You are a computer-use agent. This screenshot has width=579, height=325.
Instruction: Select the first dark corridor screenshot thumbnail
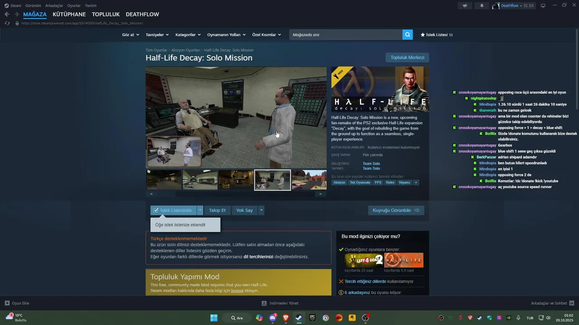coord(164,180)
